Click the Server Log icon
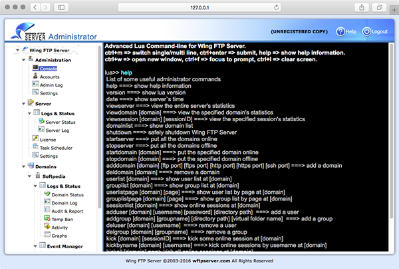 tap(41, 129)
